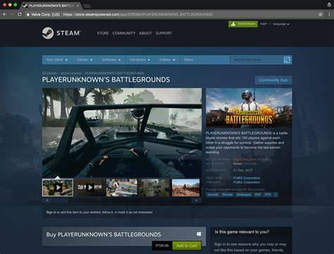Open the SUPPORT menu item
The height and width of the screenshot is (254, 334).
[163, 33]
